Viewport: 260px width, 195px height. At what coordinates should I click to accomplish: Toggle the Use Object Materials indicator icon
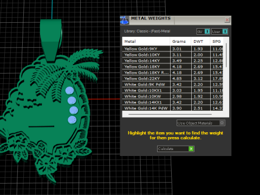point(222,123)
